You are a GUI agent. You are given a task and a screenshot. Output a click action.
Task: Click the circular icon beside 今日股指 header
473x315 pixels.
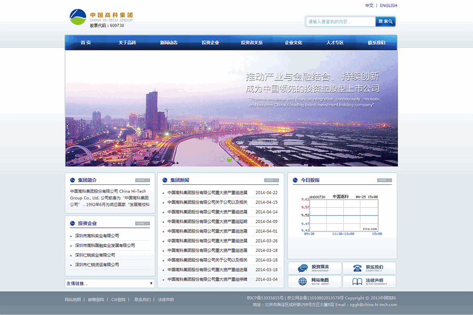295,180
